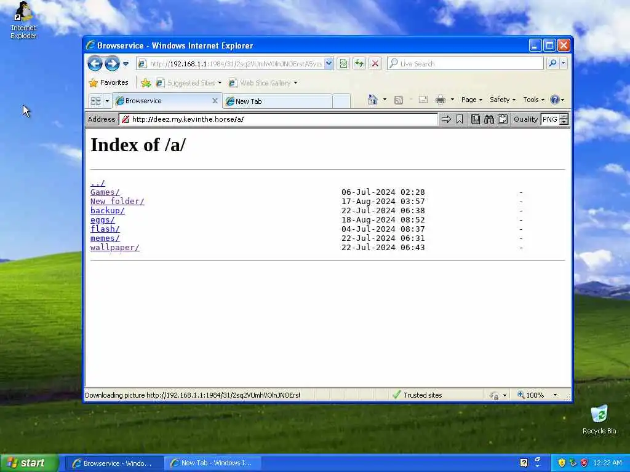Open the memes/ folder link
The image size is (630, 472).
click(x=105, y=238)
